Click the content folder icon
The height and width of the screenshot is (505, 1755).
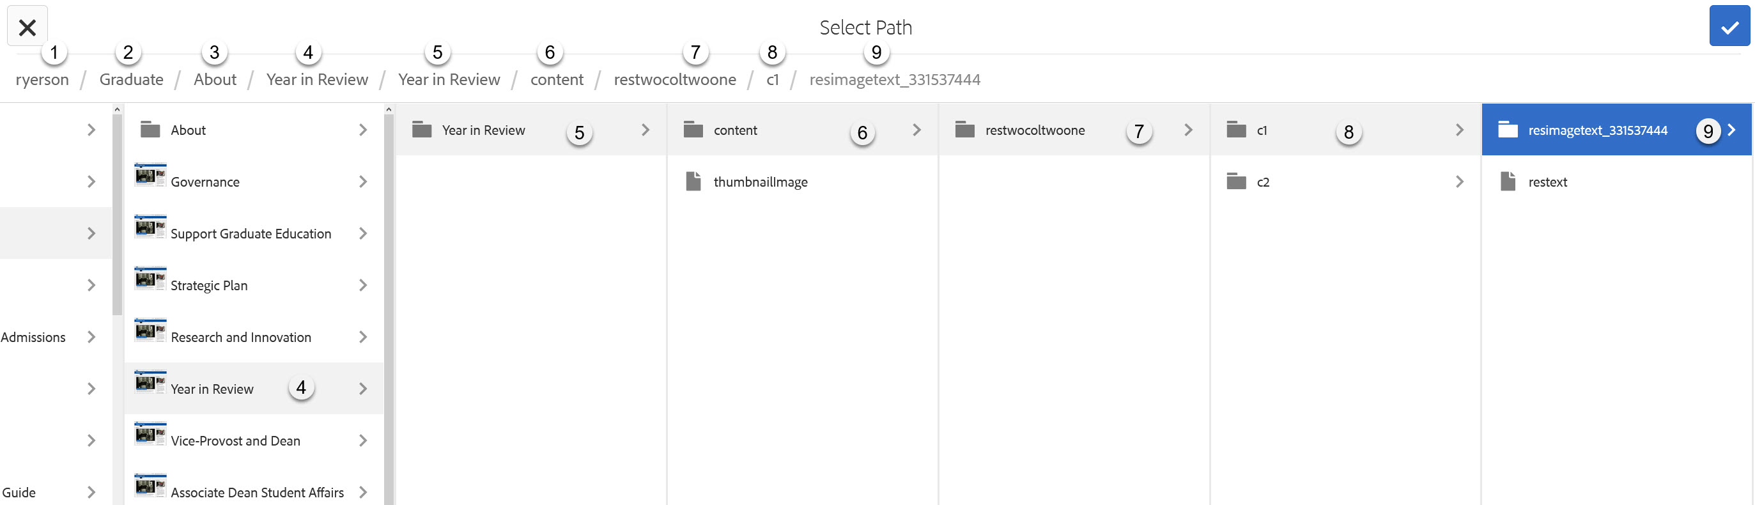(693, 128)
